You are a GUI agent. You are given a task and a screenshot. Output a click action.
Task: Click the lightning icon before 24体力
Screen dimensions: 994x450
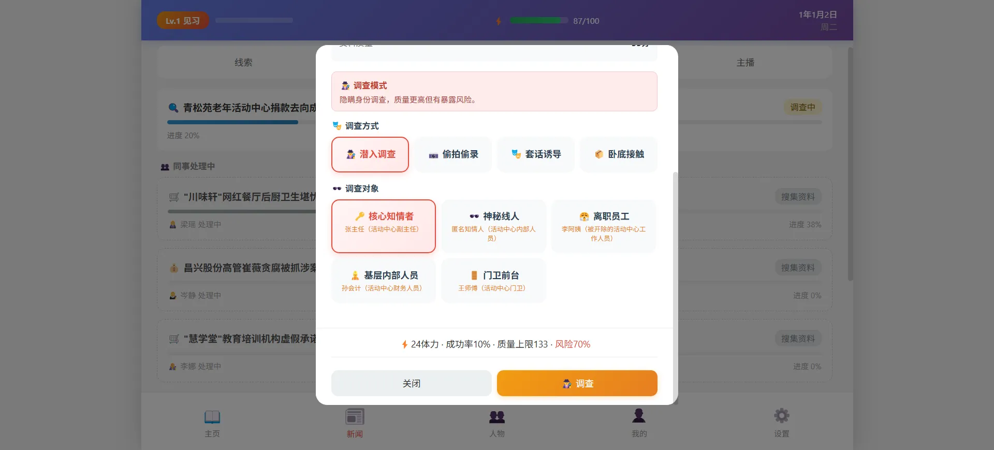(405, 344)
